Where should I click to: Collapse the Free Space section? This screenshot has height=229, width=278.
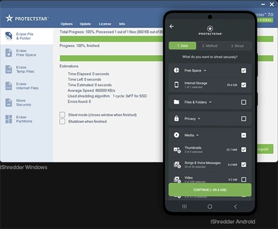click(x=205, y=70)
